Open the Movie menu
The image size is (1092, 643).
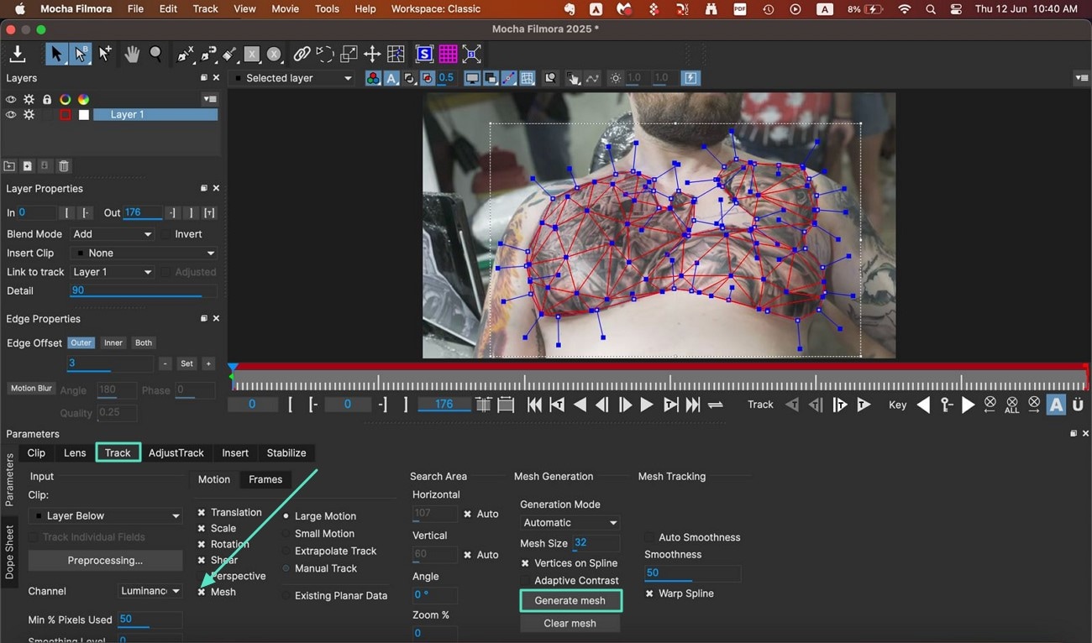[286, 9]
